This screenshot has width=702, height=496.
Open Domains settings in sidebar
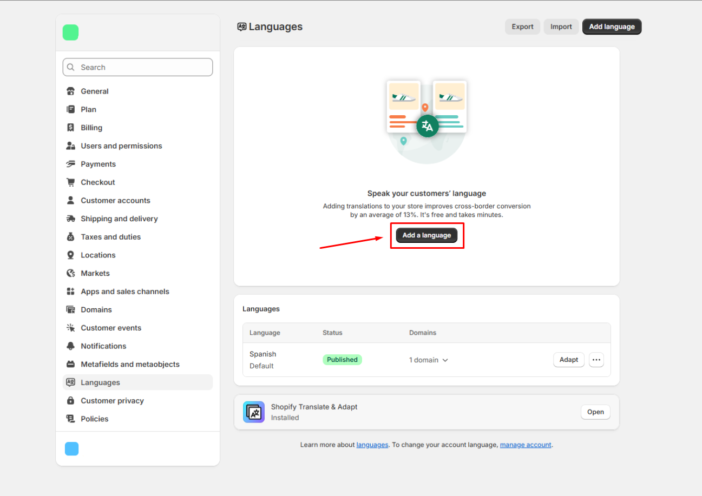pos(96,309)
